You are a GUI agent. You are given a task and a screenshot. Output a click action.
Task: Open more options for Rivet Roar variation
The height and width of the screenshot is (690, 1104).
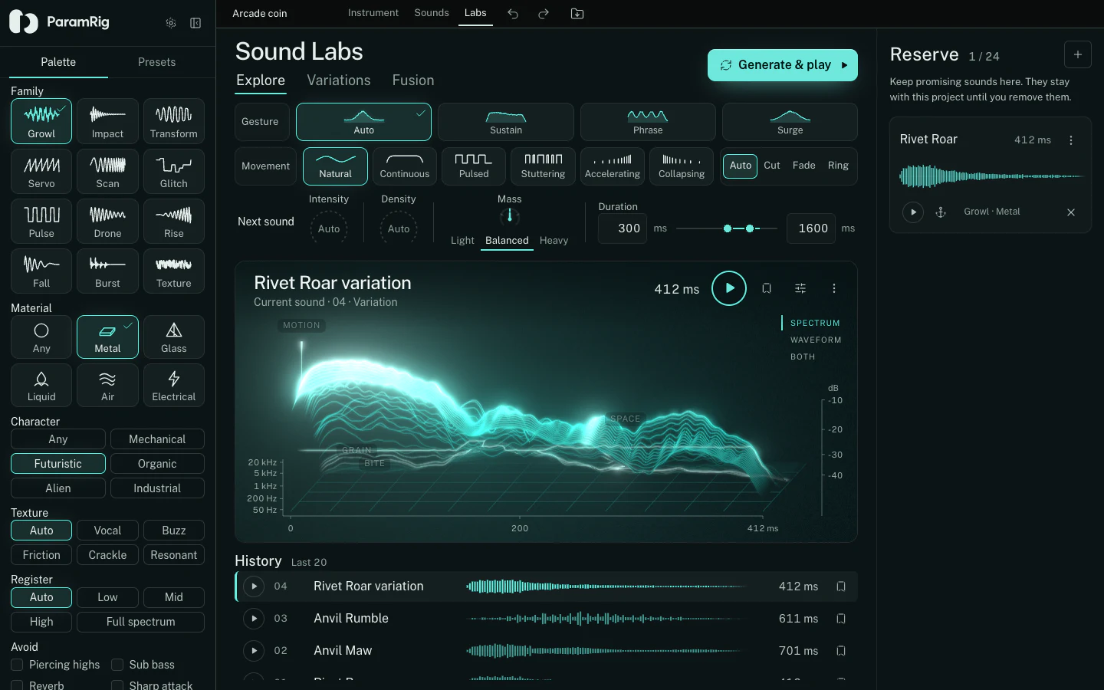[834, 288]
